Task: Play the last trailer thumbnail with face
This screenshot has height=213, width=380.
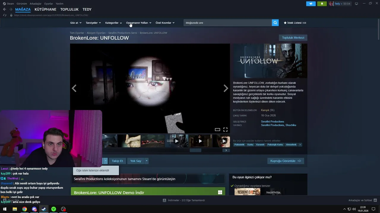Action: [221, 141]
